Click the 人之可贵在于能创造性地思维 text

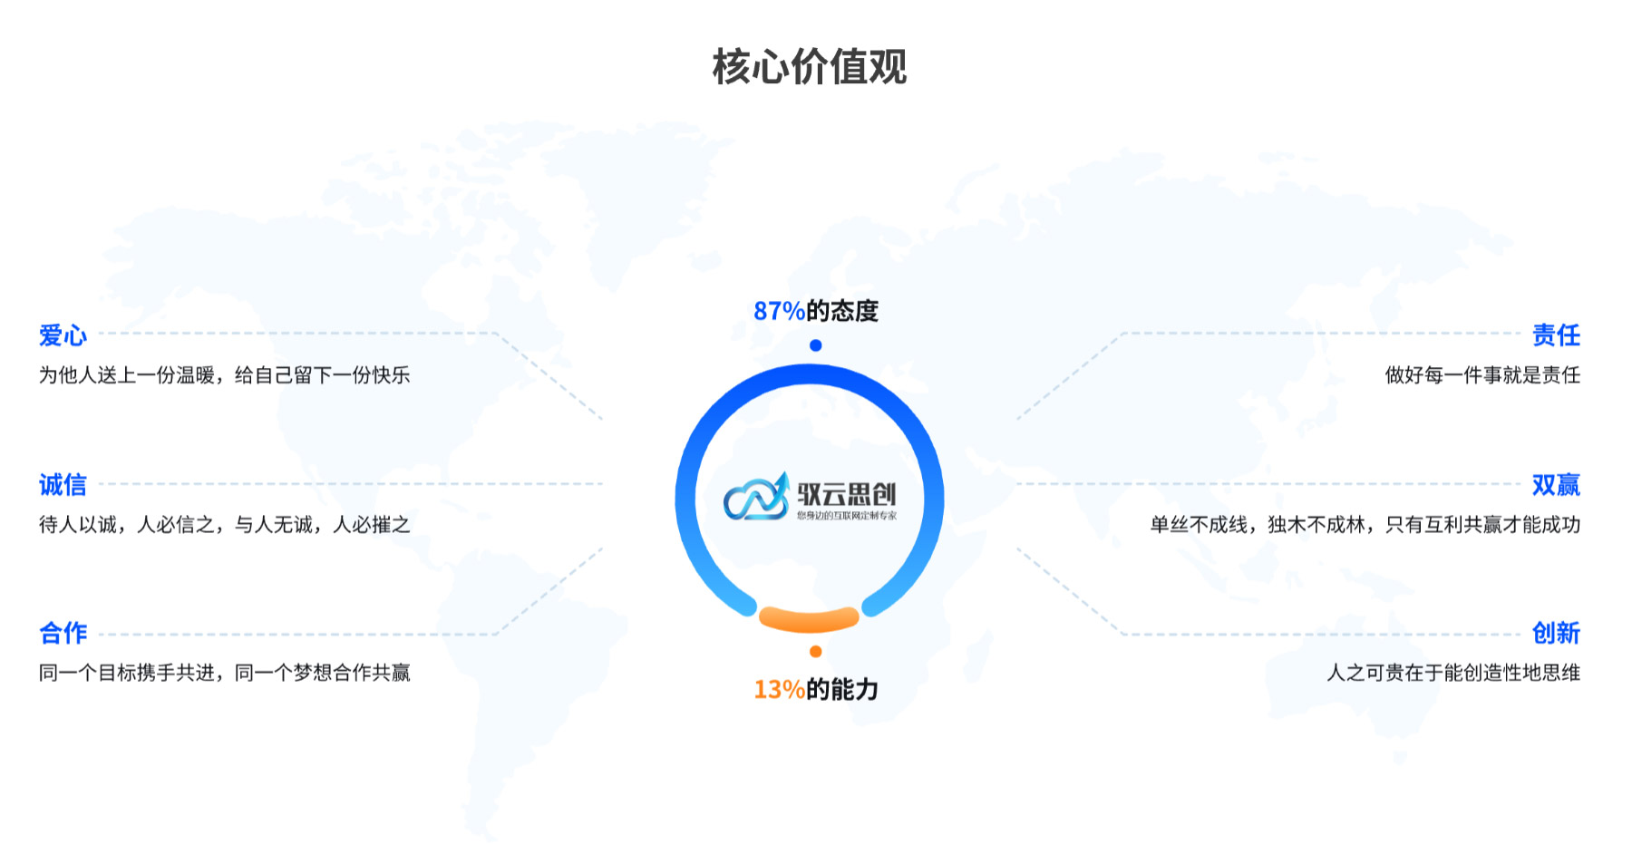click(1453, 673)
